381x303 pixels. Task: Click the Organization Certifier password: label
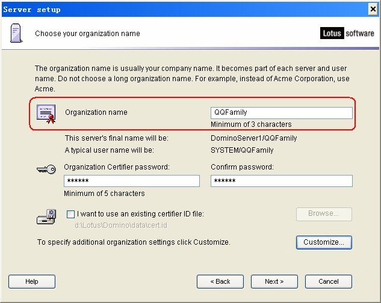point(117,167)
